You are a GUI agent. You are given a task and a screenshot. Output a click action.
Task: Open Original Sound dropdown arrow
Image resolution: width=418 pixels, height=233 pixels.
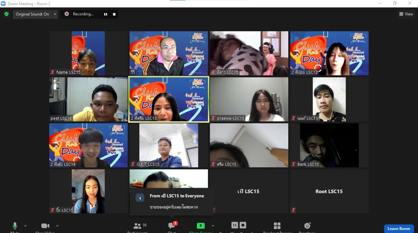[55, 14]
